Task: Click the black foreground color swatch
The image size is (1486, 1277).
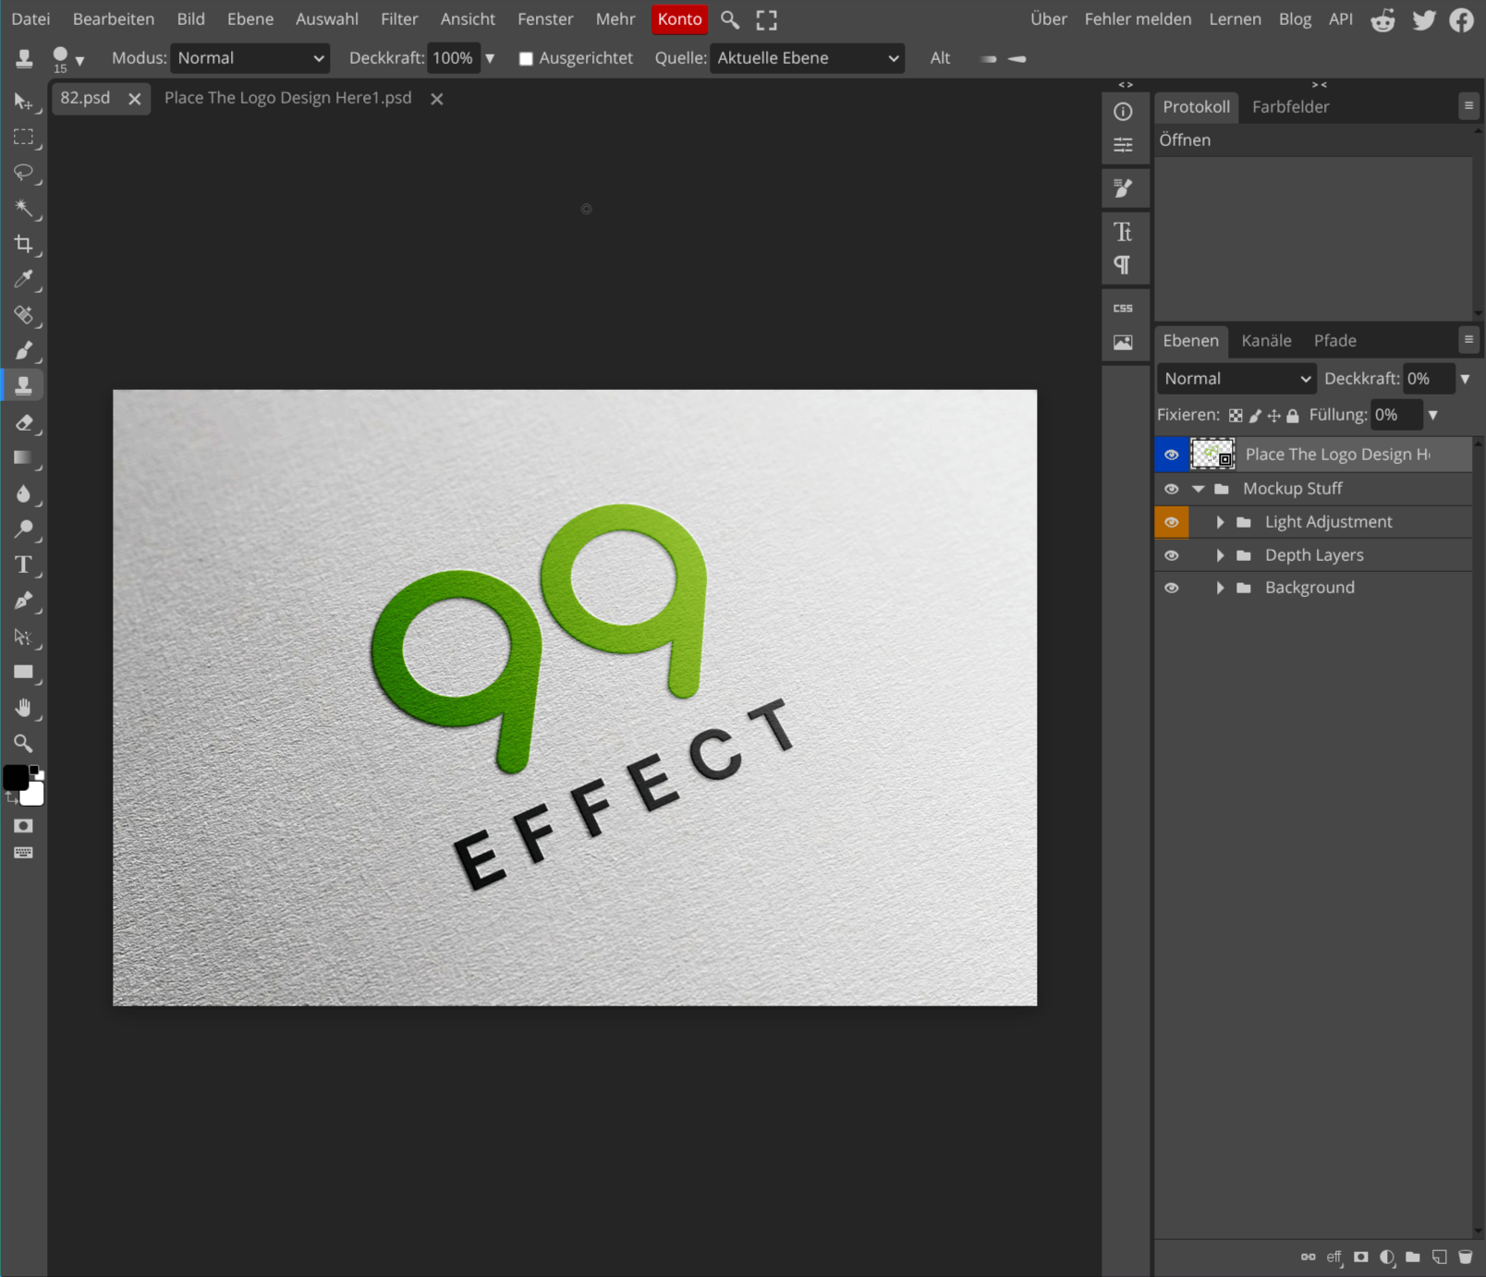Action: [x=15, y=778]
